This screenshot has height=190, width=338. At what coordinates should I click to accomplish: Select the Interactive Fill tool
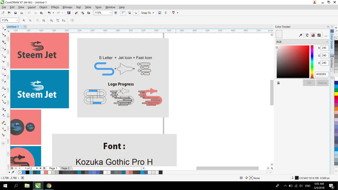click(3, 129)
